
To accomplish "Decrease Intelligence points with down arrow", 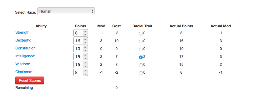I will coord(85,58).
